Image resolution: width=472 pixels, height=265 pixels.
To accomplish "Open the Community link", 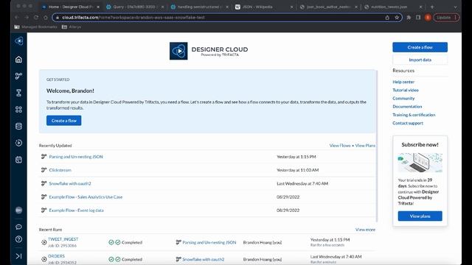I will click(403, 98).
